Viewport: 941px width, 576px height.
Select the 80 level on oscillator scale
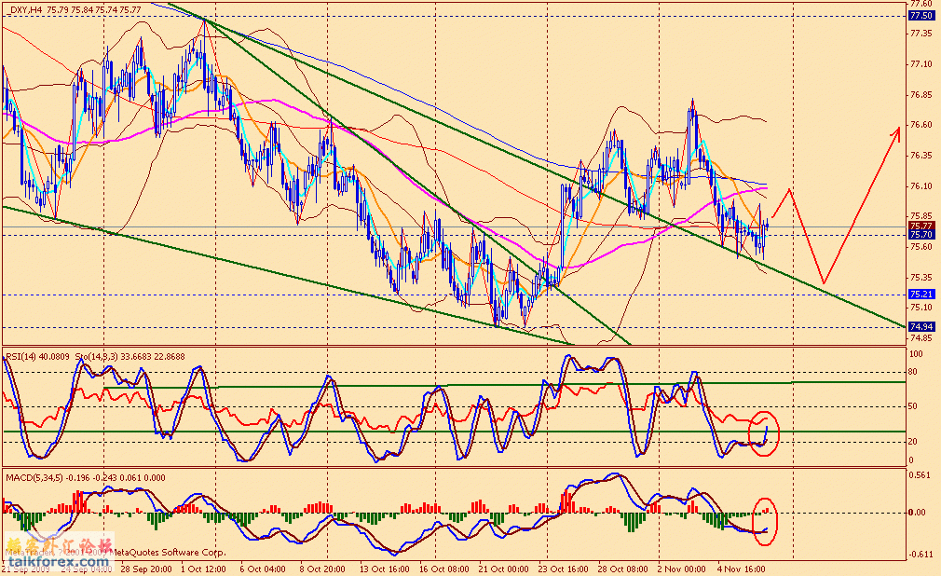(913, 373)
